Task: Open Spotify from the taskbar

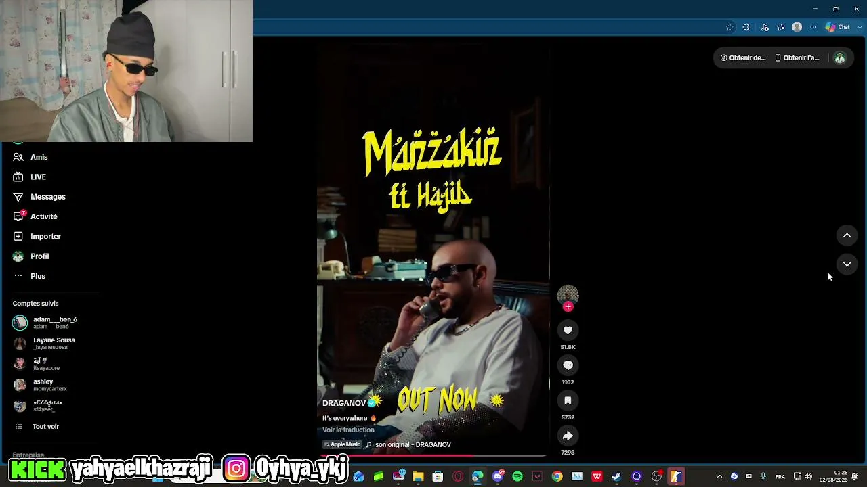Action: (x=517, y=476)
